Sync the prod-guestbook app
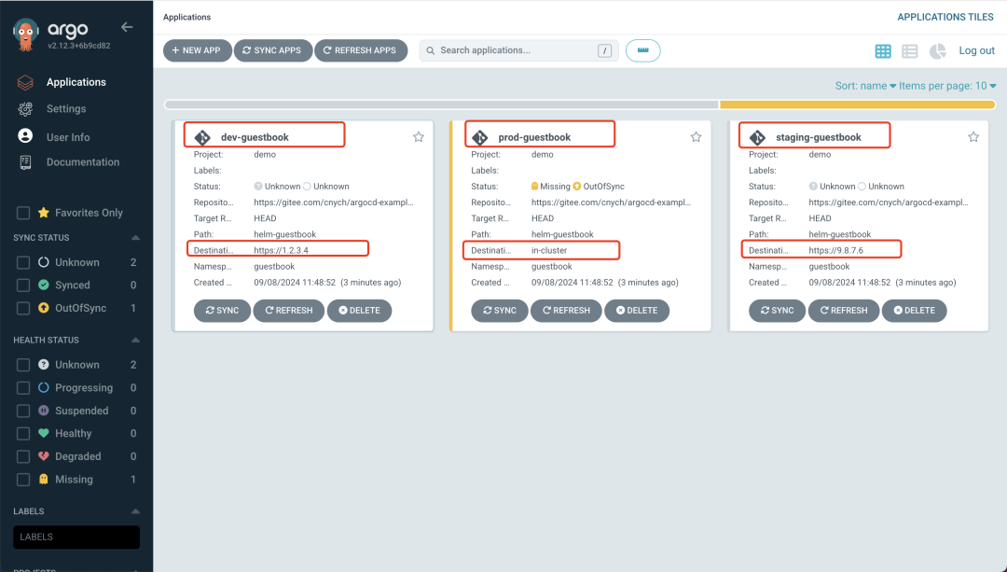Image resolution: width=1007 pixels, height=572 pixels. pos(500,311)
